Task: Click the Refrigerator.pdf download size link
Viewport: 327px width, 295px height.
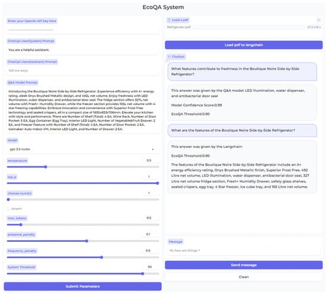Action: pos(314,27)
